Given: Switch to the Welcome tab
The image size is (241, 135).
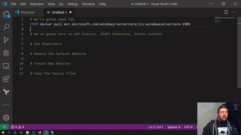Looking at the screenshot, I should [27, 12].
